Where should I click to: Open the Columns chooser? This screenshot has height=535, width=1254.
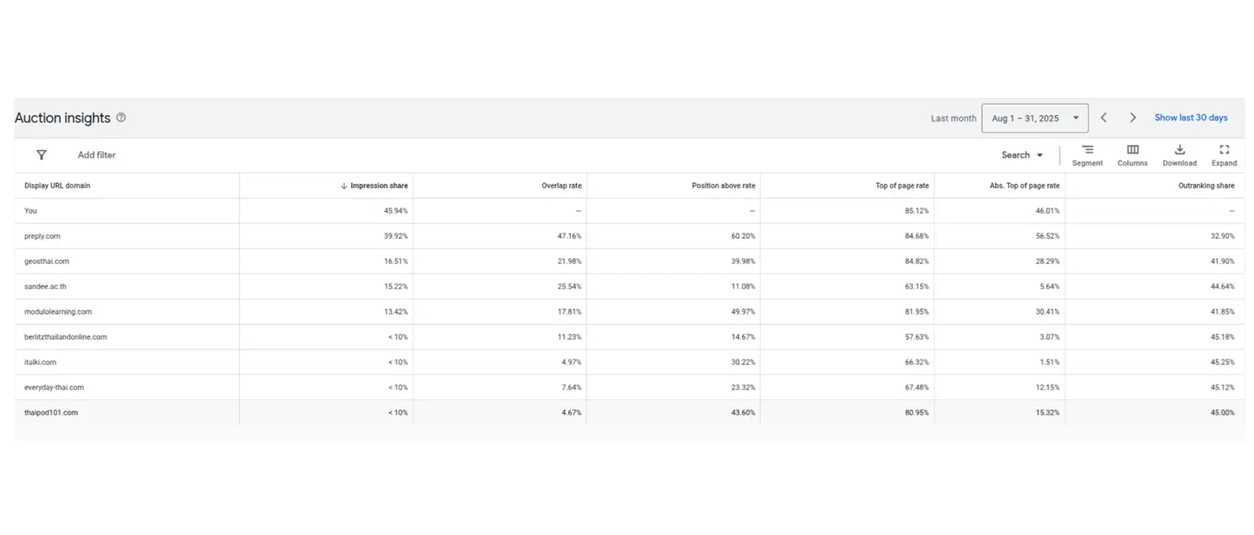(x=1133, y=154)
